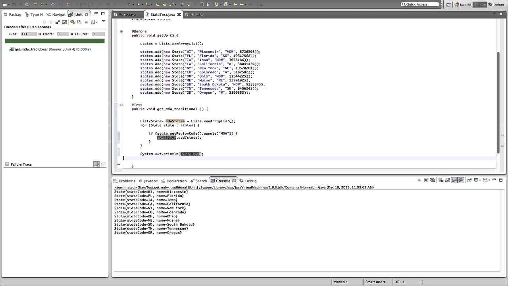Go to previous failed test in JUnit
Viewport: 508px width, 286px height.
(x=51, y=22)
